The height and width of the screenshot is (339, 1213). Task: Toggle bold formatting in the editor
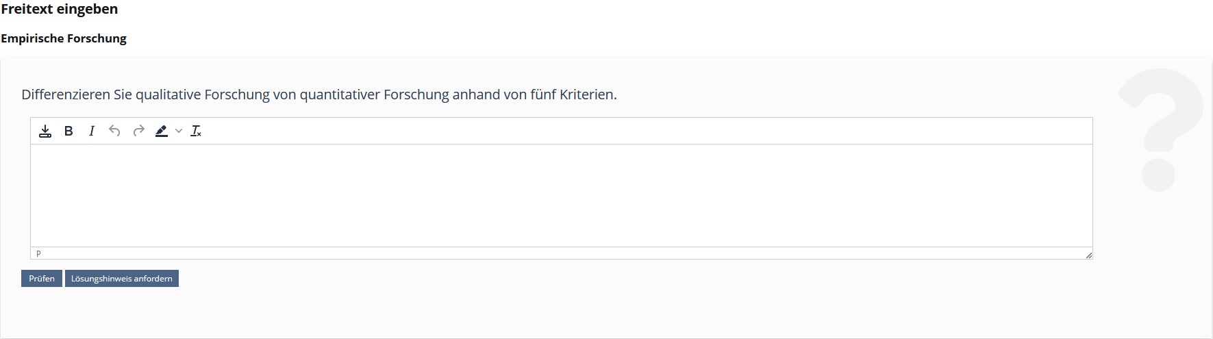coord(68,131)
